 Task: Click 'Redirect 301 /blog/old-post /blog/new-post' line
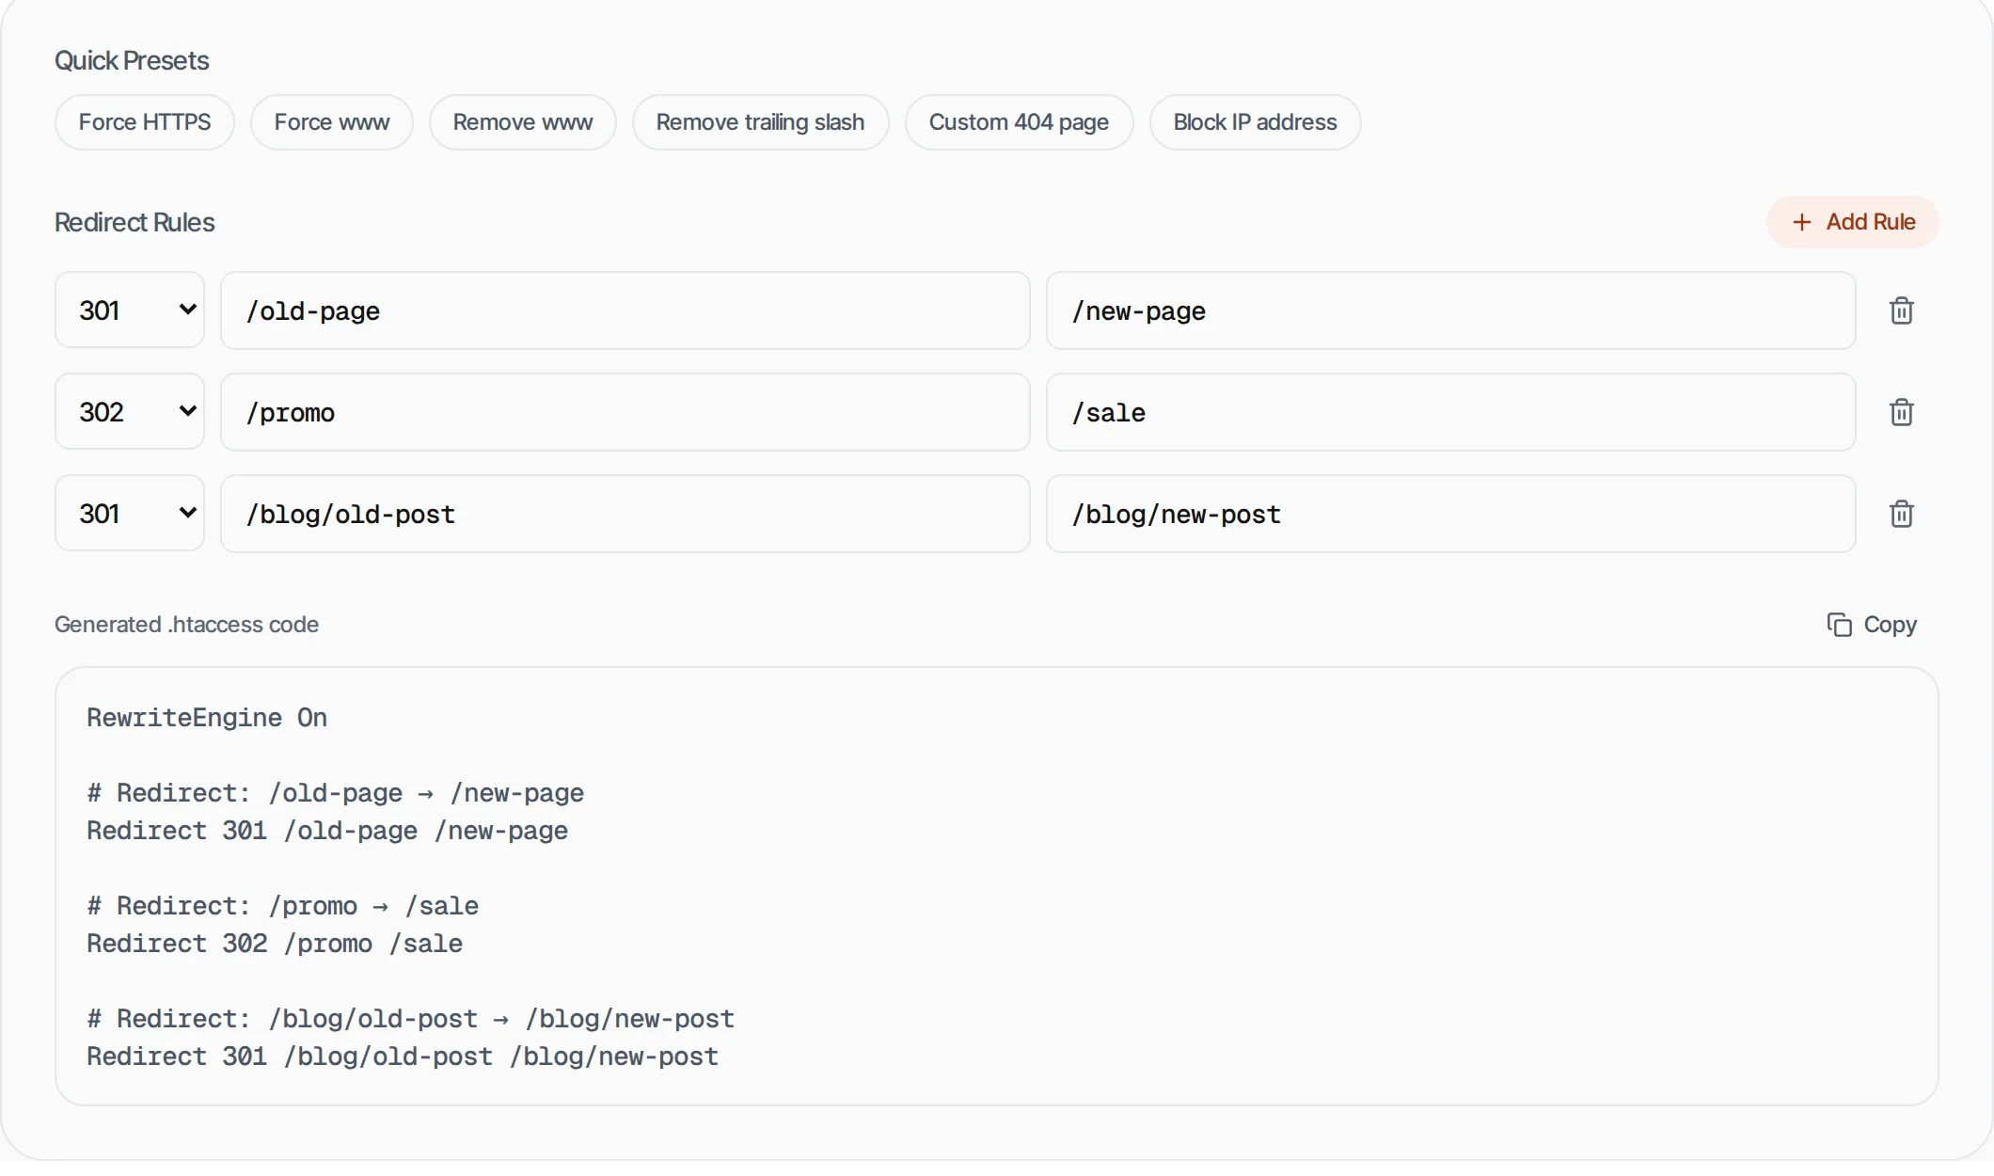pos(403,1057)
